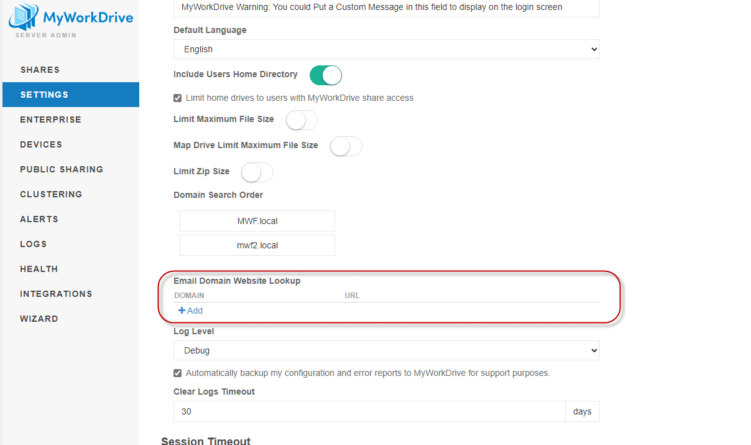View the Clustering configuration

(x=51, y=194)
